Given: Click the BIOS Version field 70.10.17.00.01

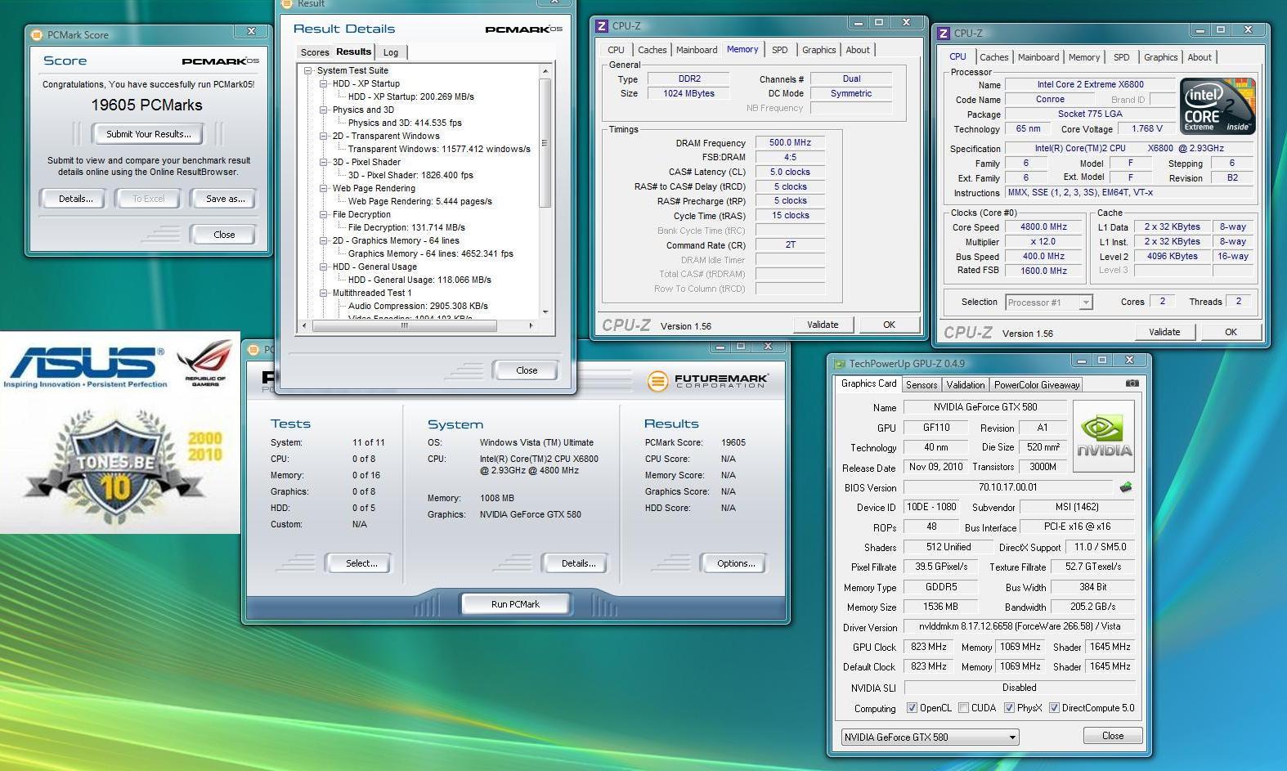Looking at the screenshot, I should click(1007, 487).
